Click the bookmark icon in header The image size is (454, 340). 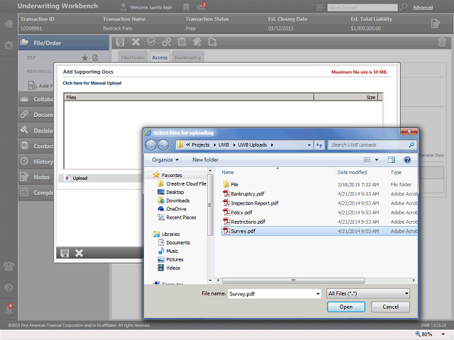[x=186, y=7]
